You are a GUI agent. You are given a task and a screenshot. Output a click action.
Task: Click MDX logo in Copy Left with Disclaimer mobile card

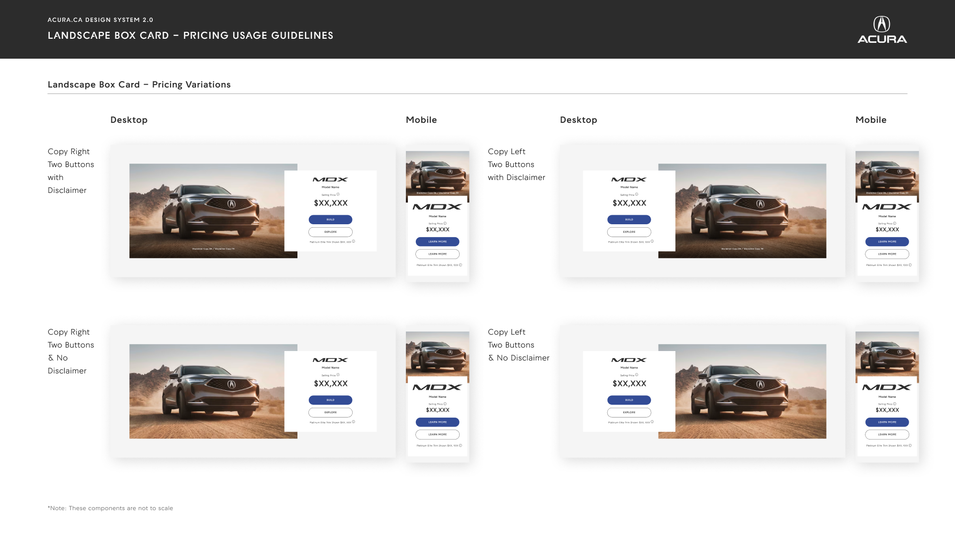[x=887, y=207]
